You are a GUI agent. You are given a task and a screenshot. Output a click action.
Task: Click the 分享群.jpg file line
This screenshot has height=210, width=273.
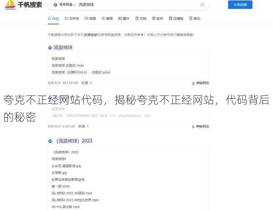(x=59, y=173)
